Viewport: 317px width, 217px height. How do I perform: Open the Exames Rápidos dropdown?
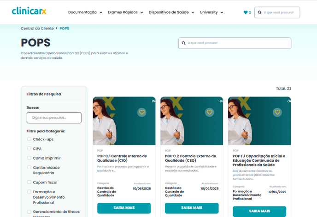pyautogui.click(x=125, y=12)
